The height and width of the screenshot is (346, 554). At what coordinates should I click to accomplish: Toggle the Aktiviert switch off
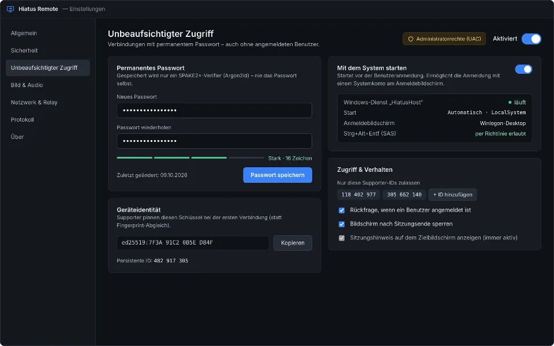point(531,39)
